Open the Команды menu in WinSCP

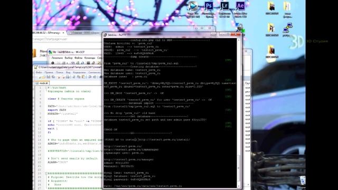point(90,58)
